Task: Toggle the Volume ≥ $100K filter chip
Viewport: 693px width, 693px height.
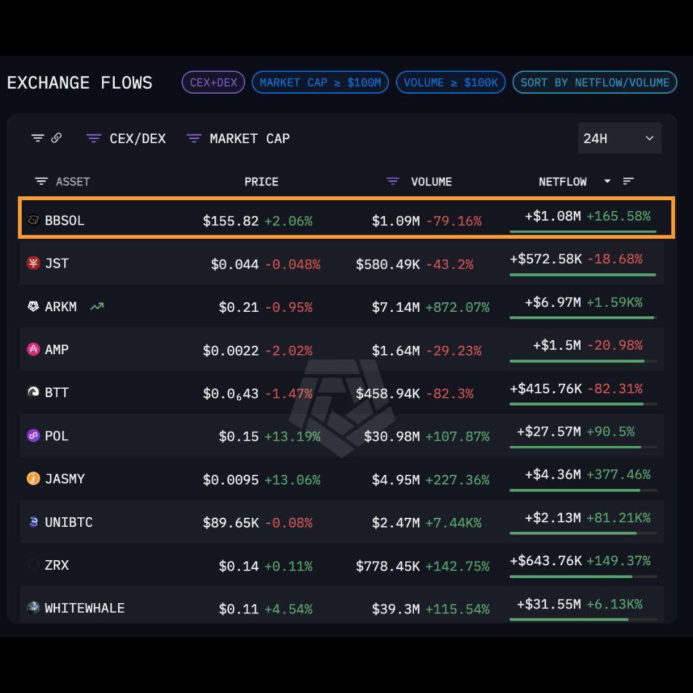Action: pyautogui.click(x=450, y=82)
